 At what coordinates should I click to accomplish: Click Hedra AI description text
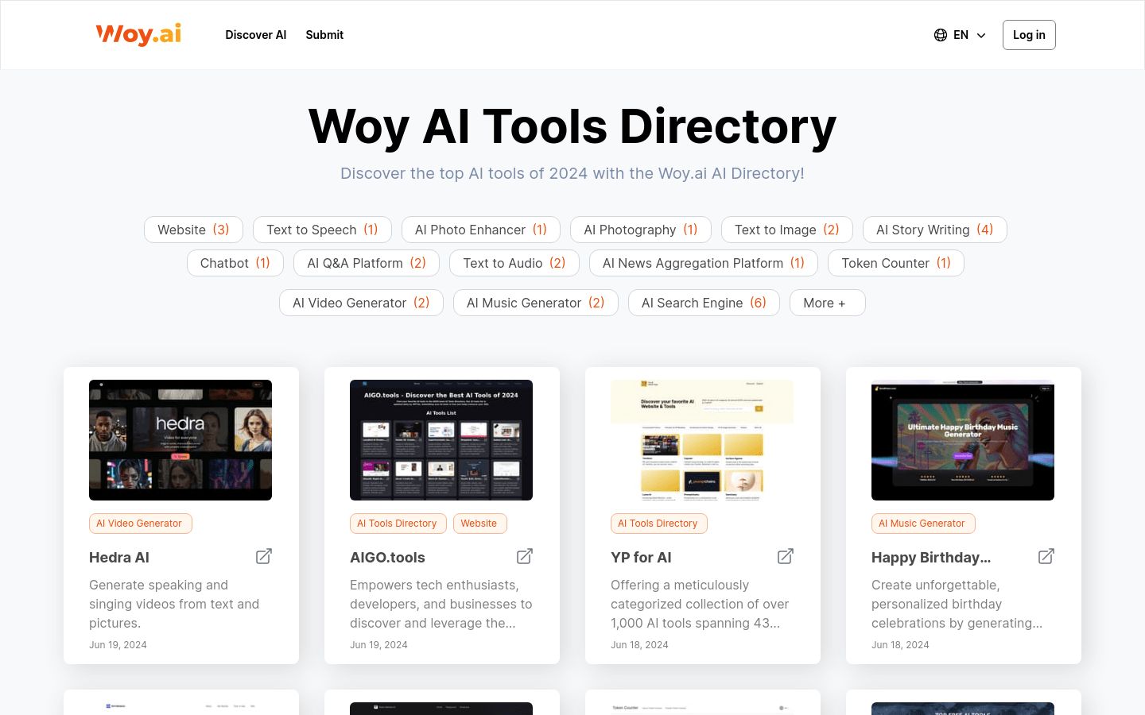[x=174, y=604]
